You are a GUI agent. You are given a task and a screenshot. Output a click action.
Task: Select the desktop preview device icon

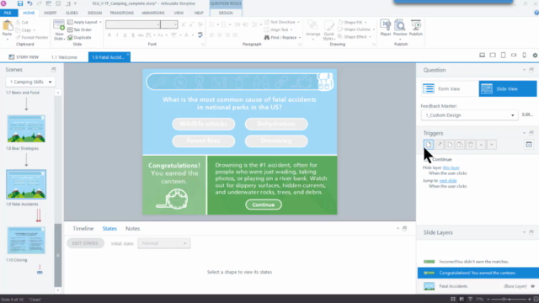coord(482,55)
